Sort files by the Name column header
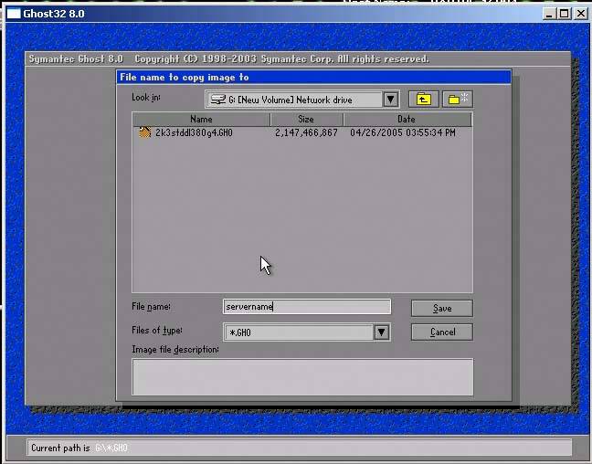This screenshot has width=592, height=464. 201,120
